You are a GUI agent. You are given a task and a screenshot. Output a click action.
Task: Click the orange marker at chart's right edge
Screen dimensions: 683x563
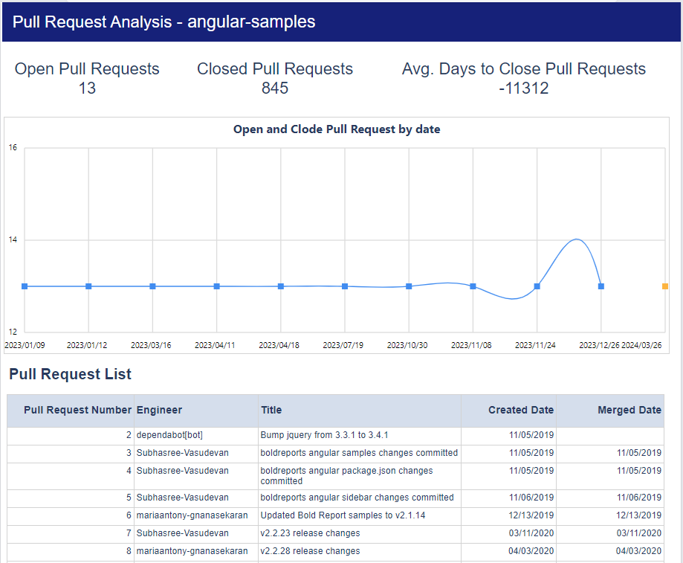pyautogui.click(x=664, y=286)
